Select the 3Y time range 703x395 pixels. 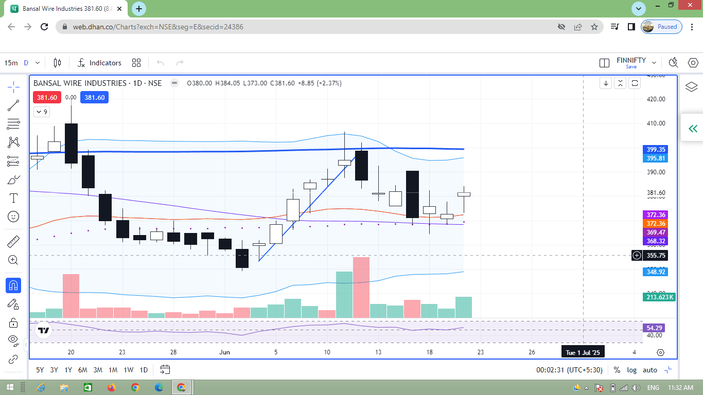(x=54, y=370)
